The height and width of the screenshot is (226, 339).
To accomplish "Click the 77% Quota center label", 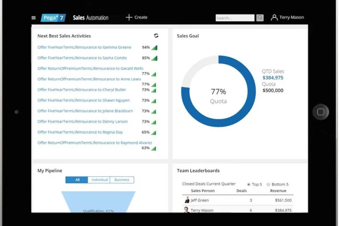I will 218,96.
